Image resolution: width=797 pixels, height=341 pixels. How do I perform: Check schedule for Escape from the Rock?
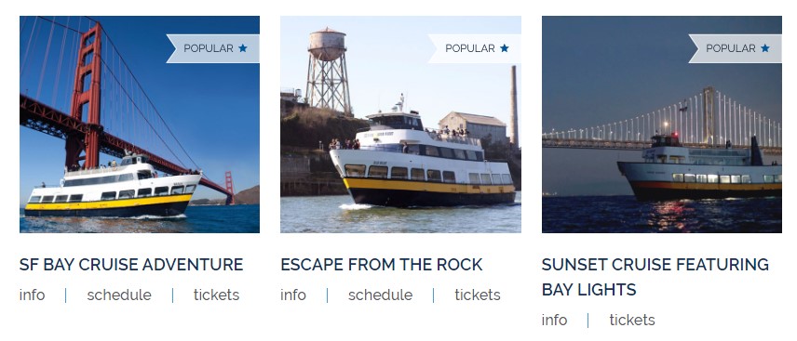(380, 295)
